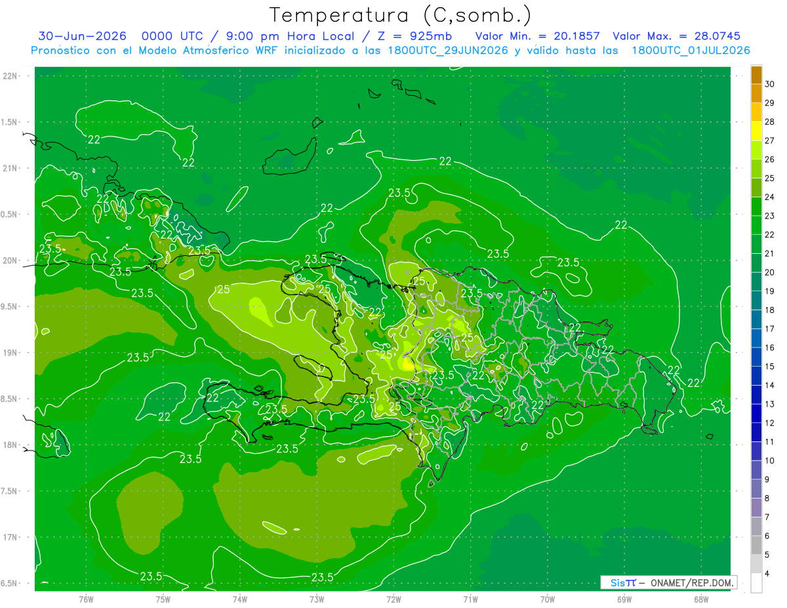
Task: Click the colorbar value label 9
Action: pyautogui.click(x=767, y=479)
